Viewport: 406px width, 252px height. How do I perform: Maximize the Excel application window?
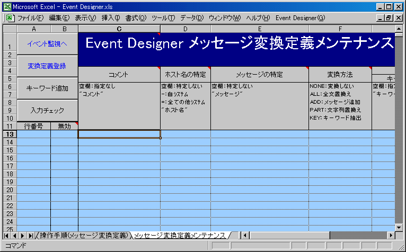point(389,7)
